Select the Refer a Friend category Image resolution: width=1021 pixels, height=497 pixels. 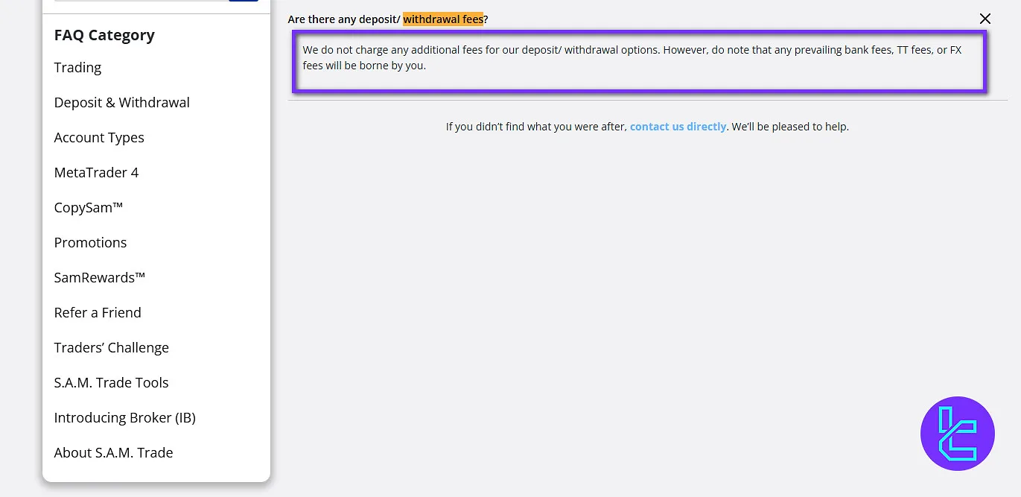click(98, 313)
